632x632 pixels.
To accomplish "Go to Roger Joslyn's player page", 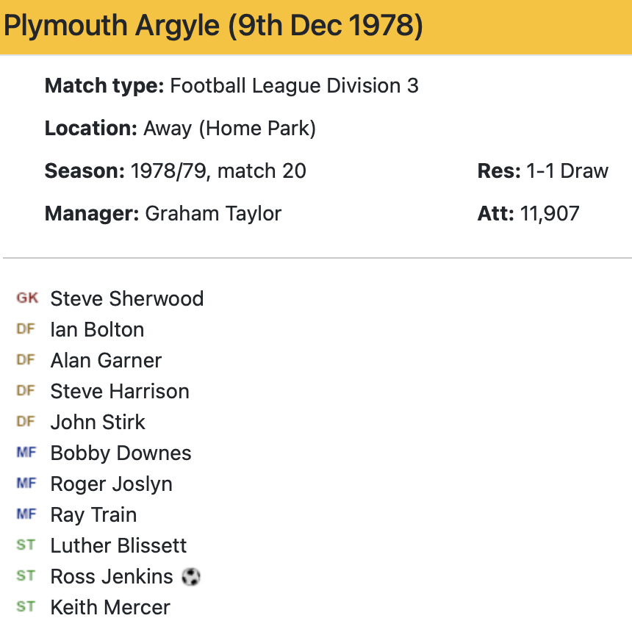I will pyautogui.click(x=111, y=484).
